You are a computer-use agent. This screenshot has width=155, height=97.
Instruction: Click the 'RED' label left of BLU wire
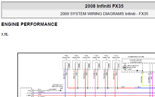pos(123,87)
